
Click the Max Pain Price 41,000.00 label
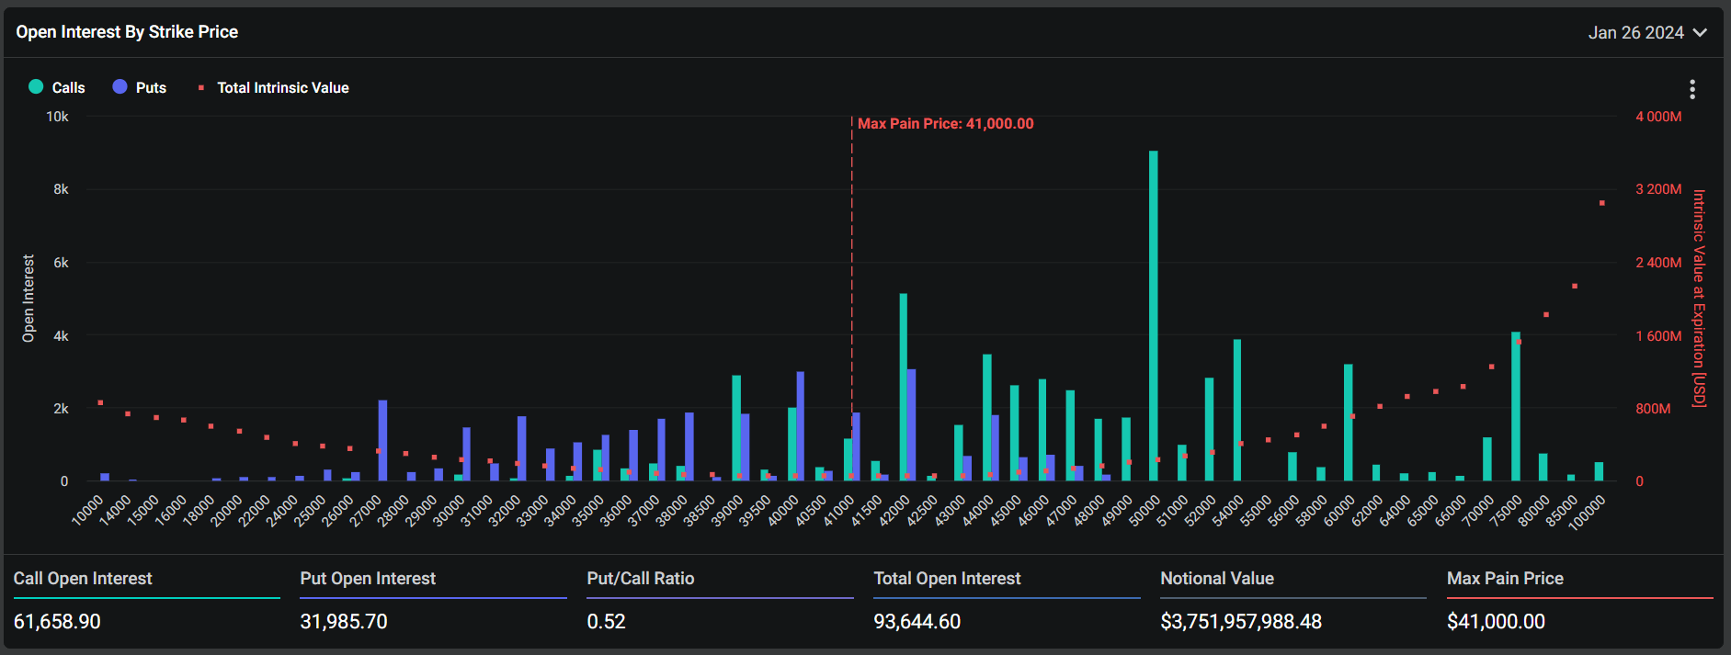coord(945,123)
